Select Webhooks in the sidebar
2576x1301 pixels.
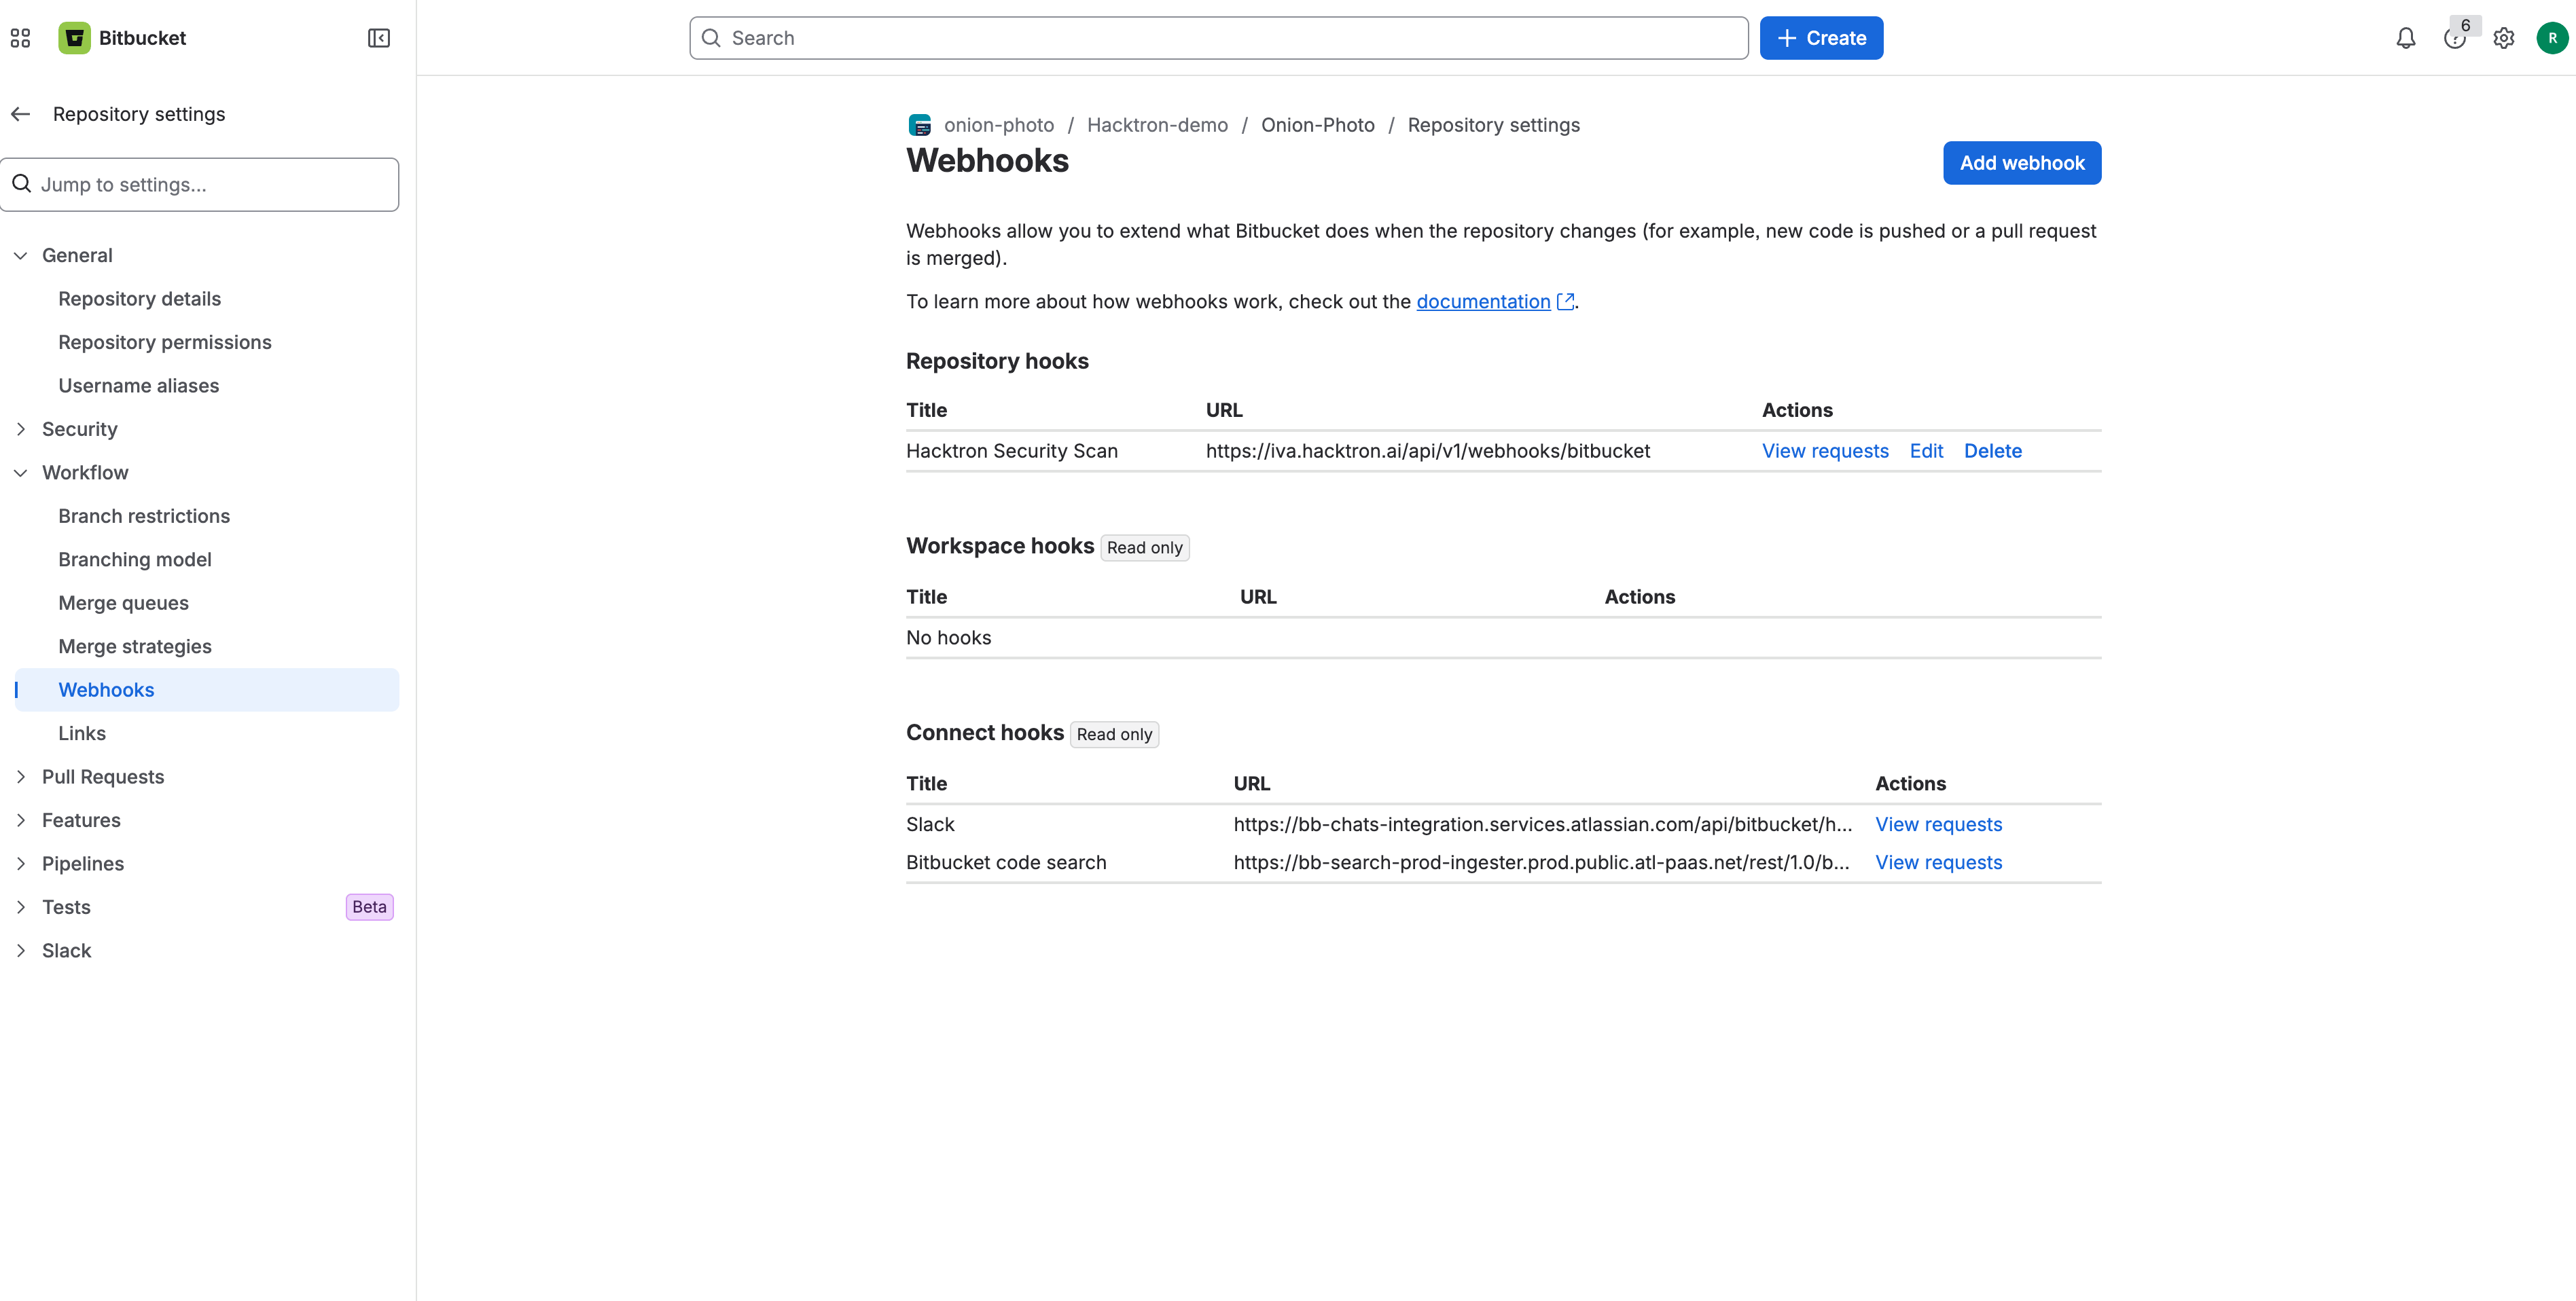207,689
